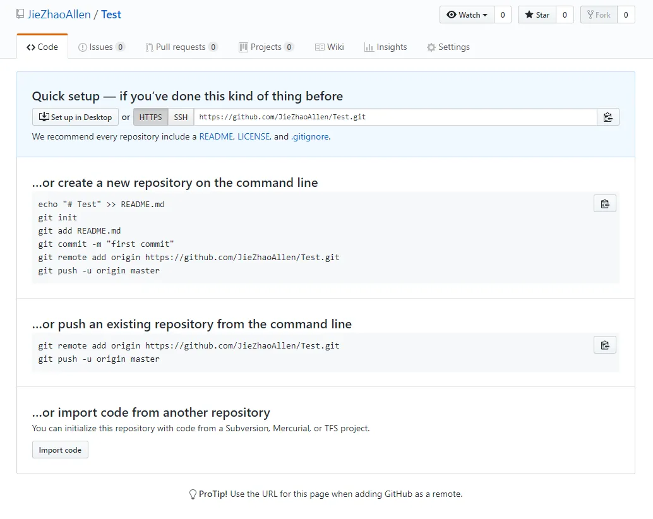Open the Watch dropdown menu

(467, 15)
